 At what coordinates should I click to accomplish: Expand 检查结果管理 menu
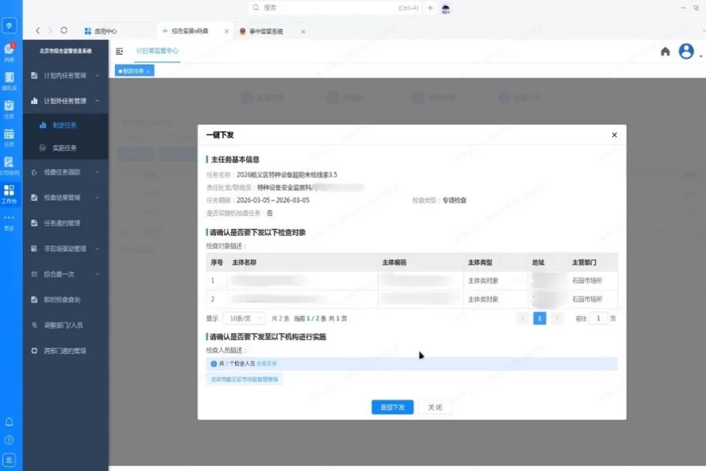[x=65, y=198]
